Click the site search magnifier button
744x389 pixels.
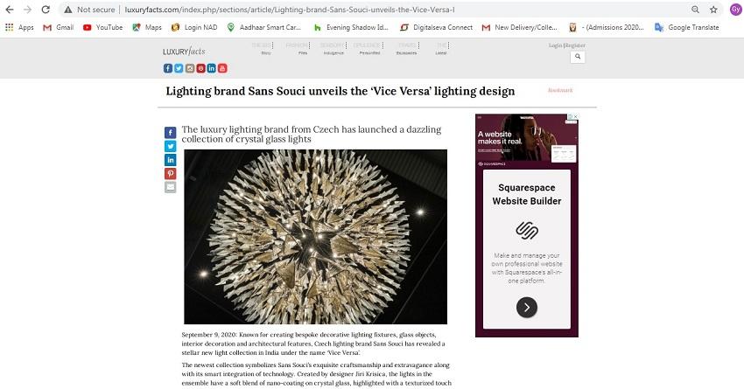[x=578, y=57]
